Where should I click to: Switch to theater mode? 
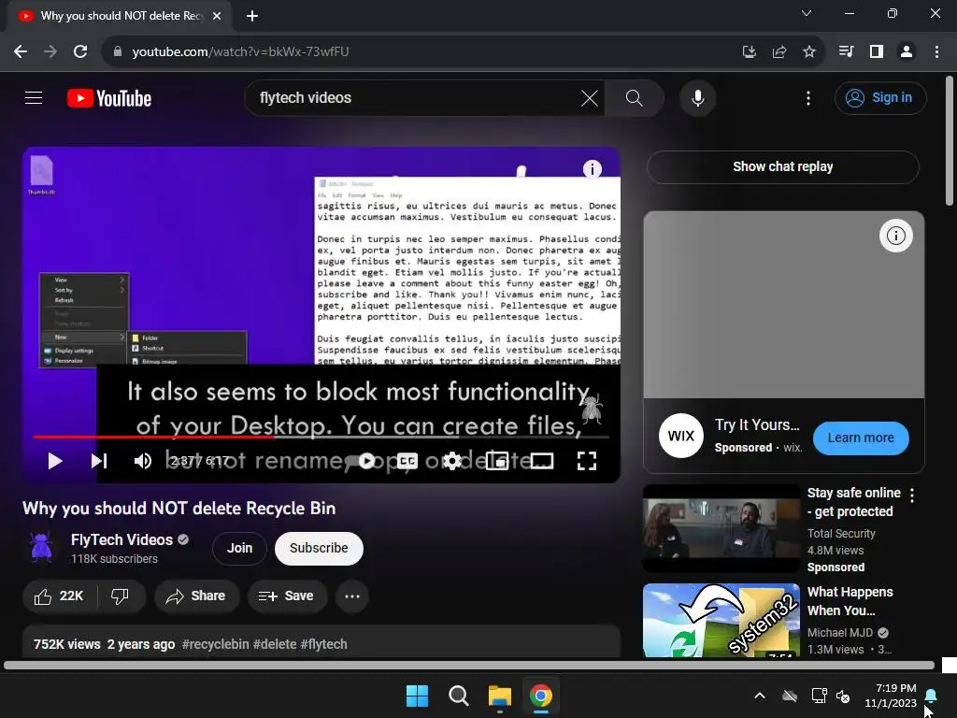541,461
